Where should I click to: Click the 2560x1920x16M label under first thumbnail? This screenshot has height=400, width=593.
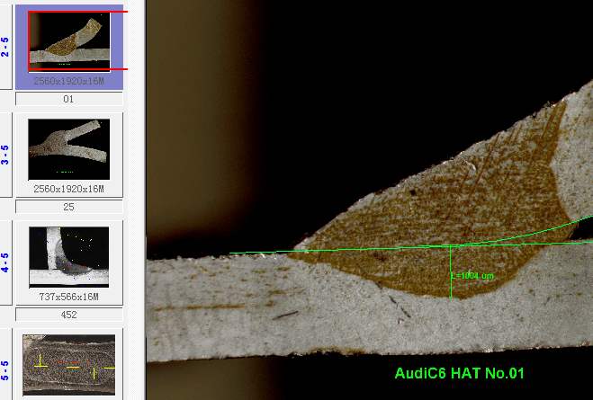coord(68,81)
